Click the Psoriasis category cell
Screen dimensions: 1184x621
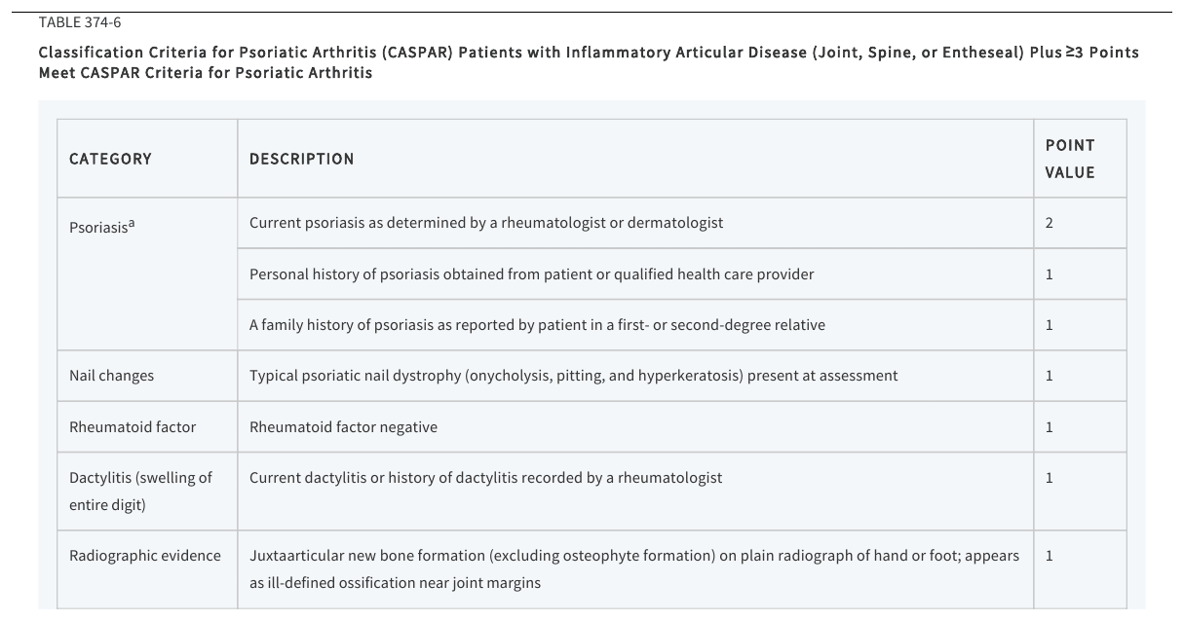(147, 274)
